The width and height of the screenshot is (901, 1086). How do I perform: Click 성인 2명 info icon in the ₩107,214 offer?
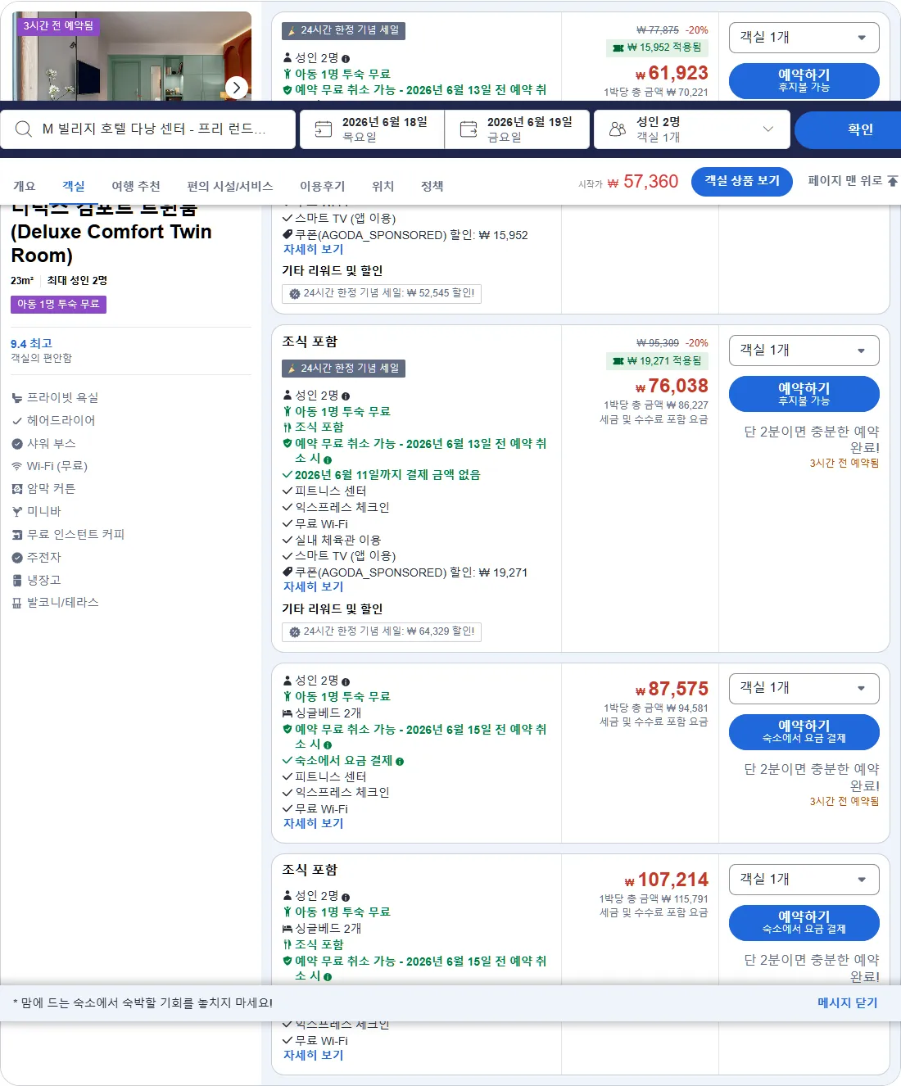[346, 897]
